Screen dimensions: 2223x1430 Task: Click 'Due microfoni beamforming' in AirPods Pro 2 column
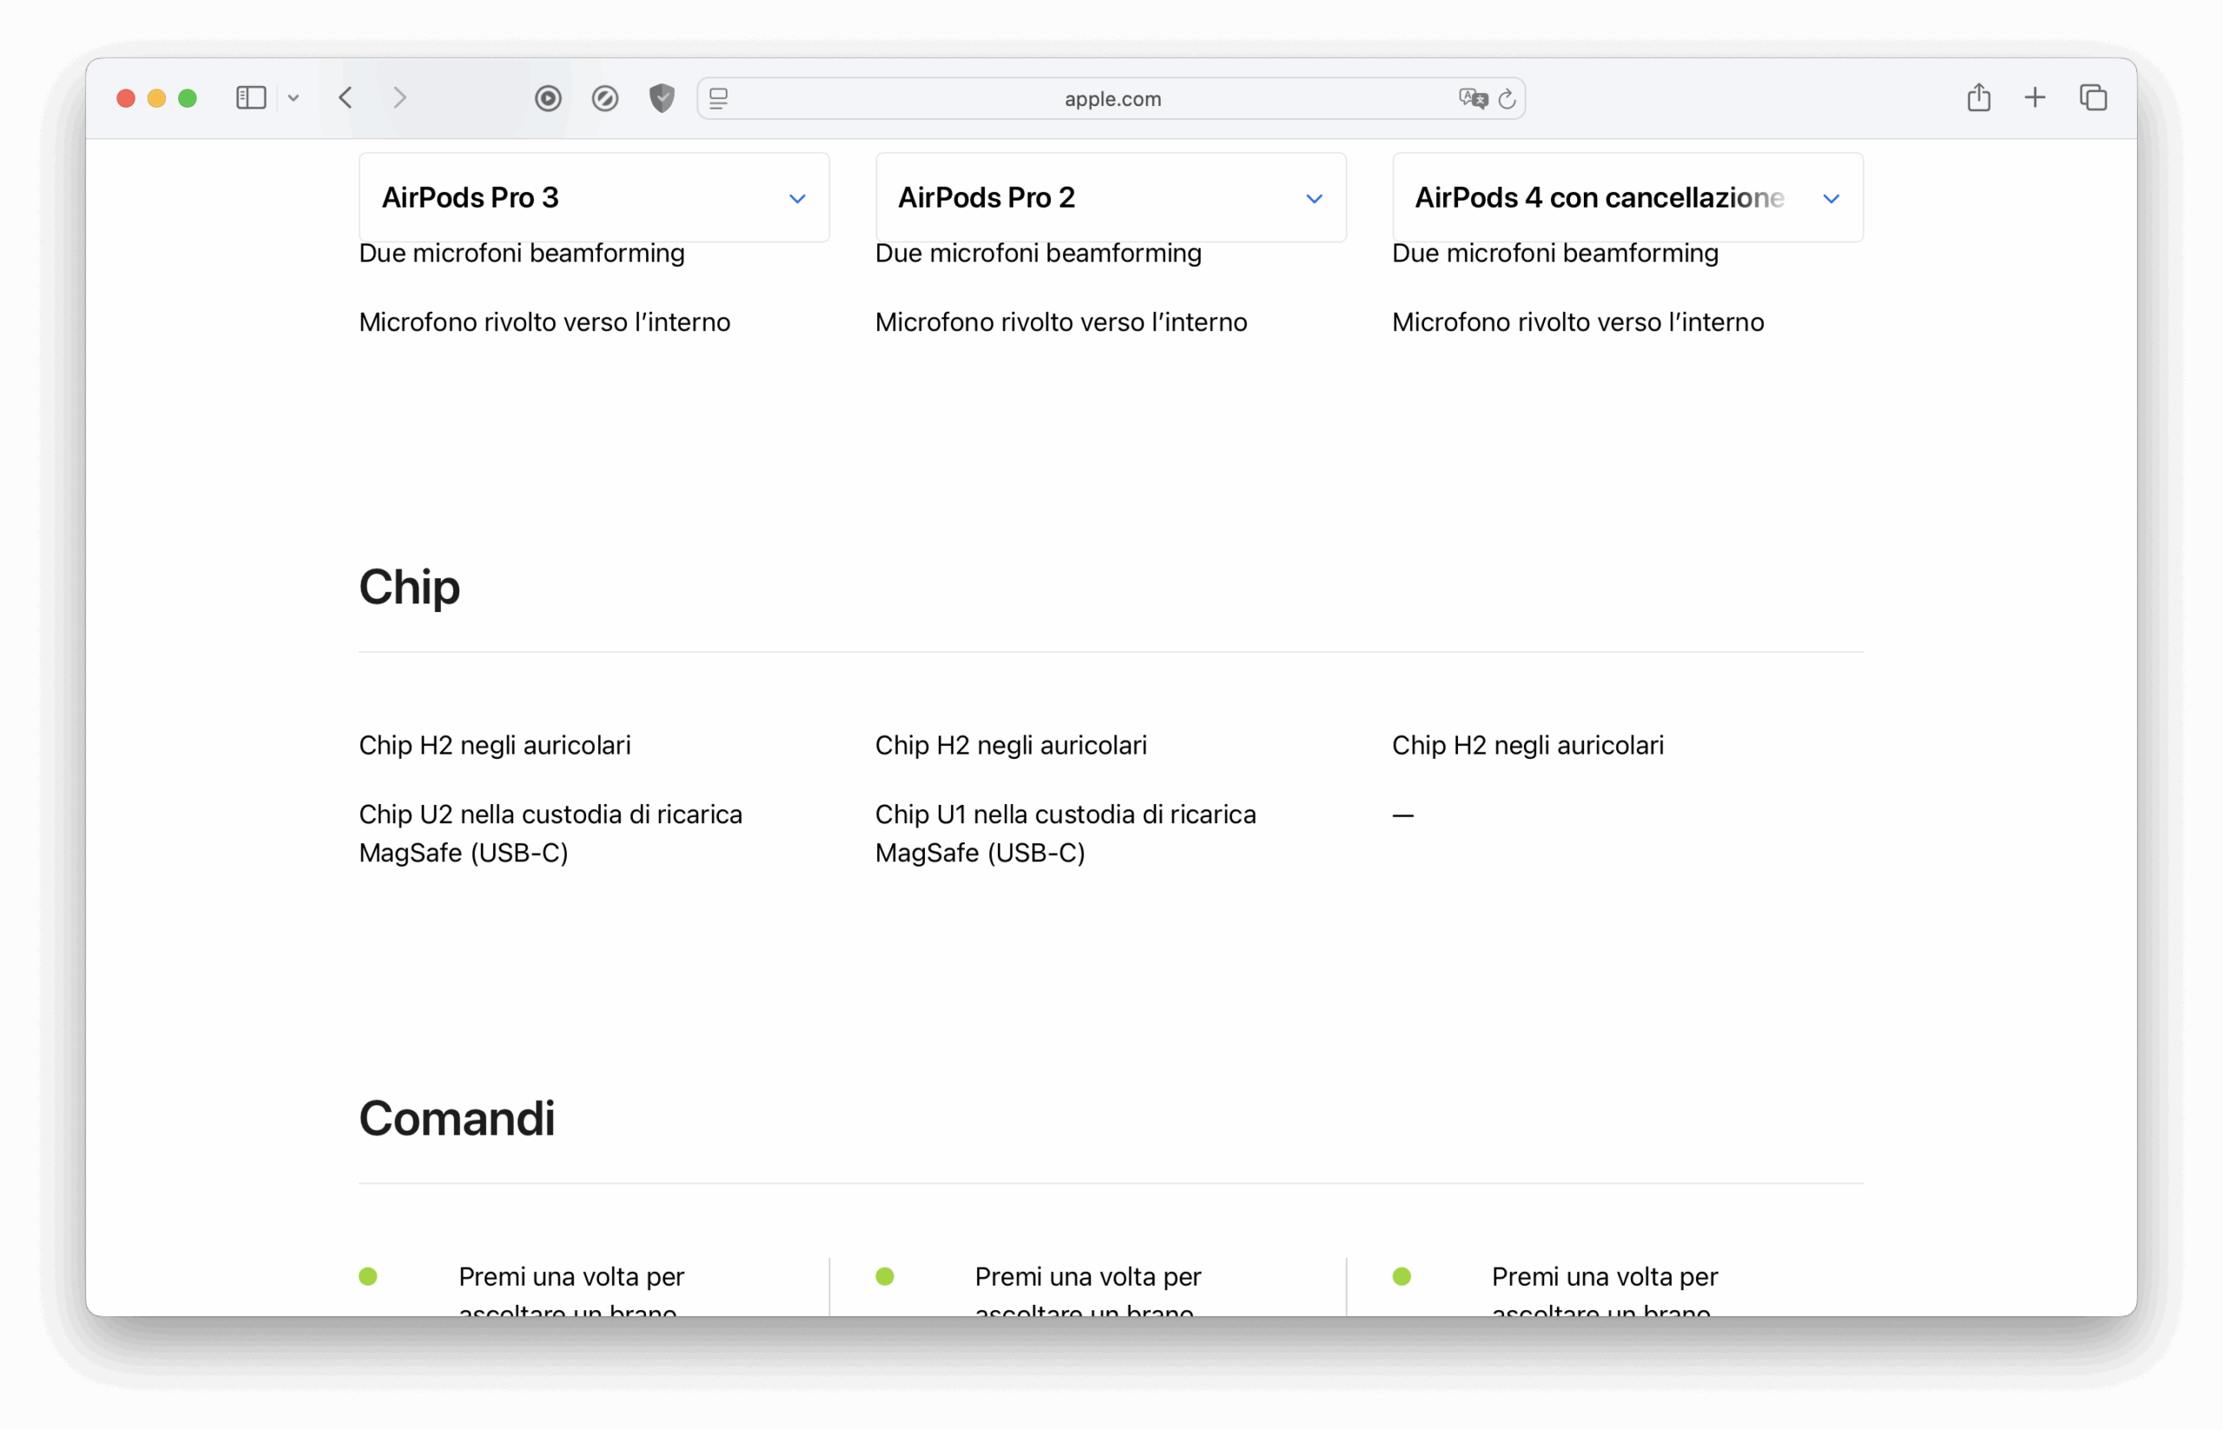(x=1039, y=253)
